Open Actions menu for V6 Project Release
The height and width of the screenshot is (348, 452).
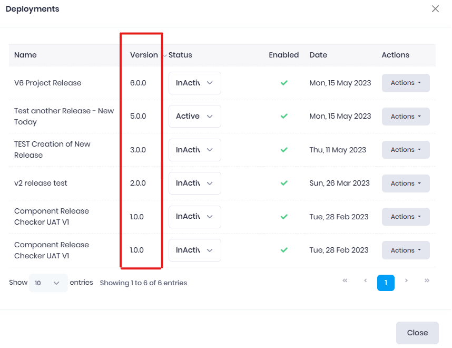[x=405, y=83]
